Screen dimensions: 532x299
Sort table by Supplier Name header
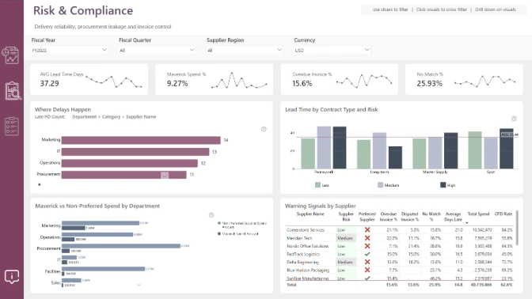tap(310, 214)
